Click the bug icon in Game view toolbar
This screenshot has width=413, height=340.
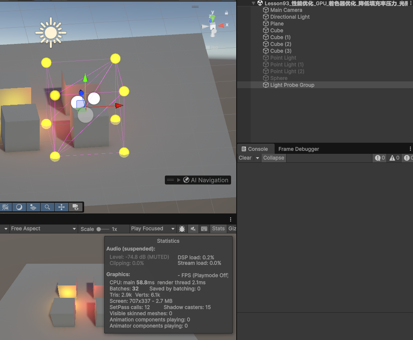(182, 229)
